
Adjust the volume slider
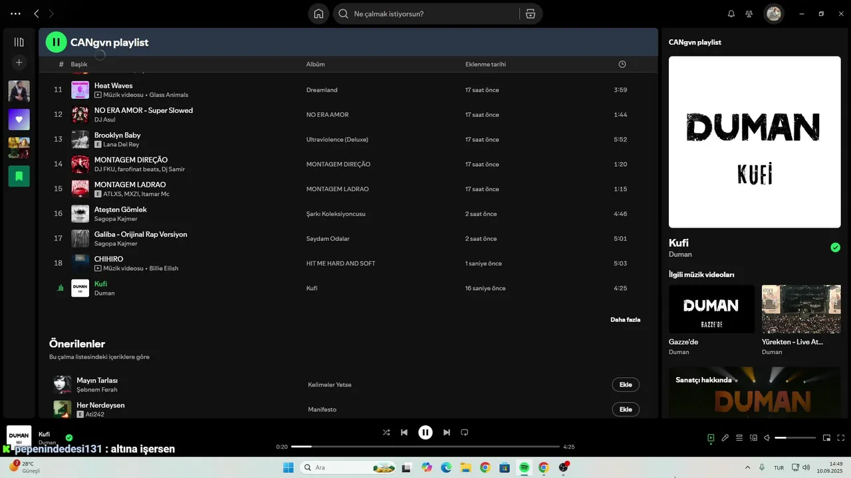(795, 438)
